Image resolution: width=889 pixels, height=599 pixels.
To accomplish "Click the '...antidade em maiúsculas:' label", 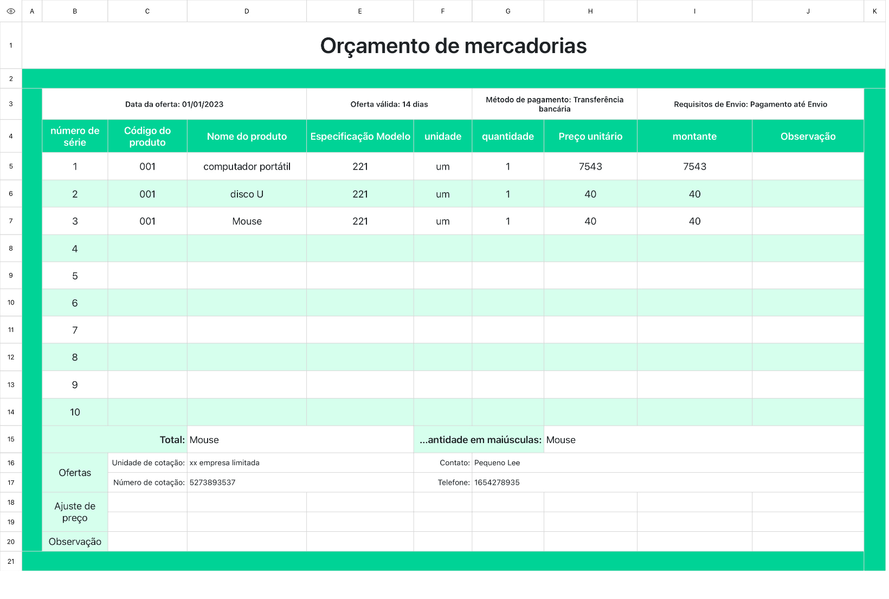I will 479,439.
